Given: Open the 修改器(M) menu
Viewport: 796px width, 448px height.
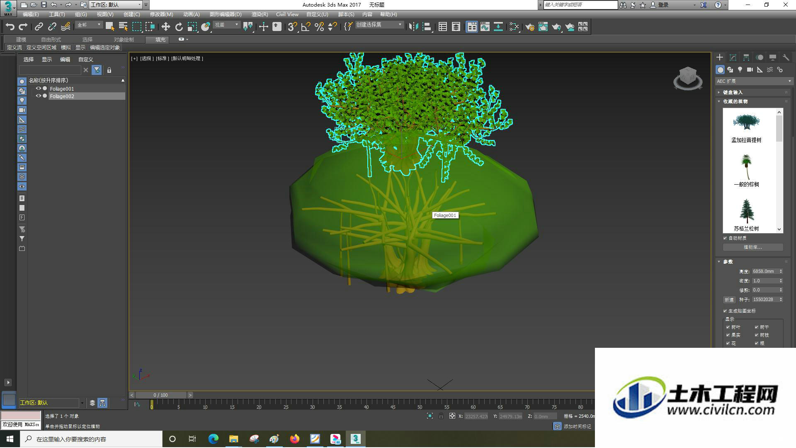Looking at the screenshot, I should point(161,14).
